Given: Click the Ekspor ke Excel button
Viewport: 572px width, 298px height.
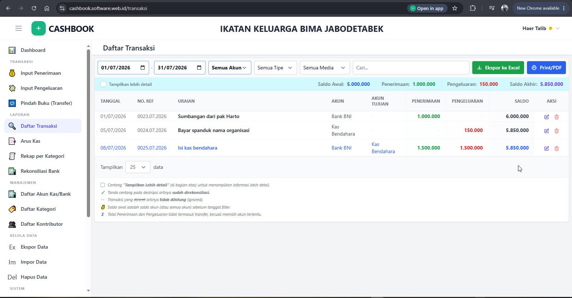Looking at the screenshot, I should point(498,68).
